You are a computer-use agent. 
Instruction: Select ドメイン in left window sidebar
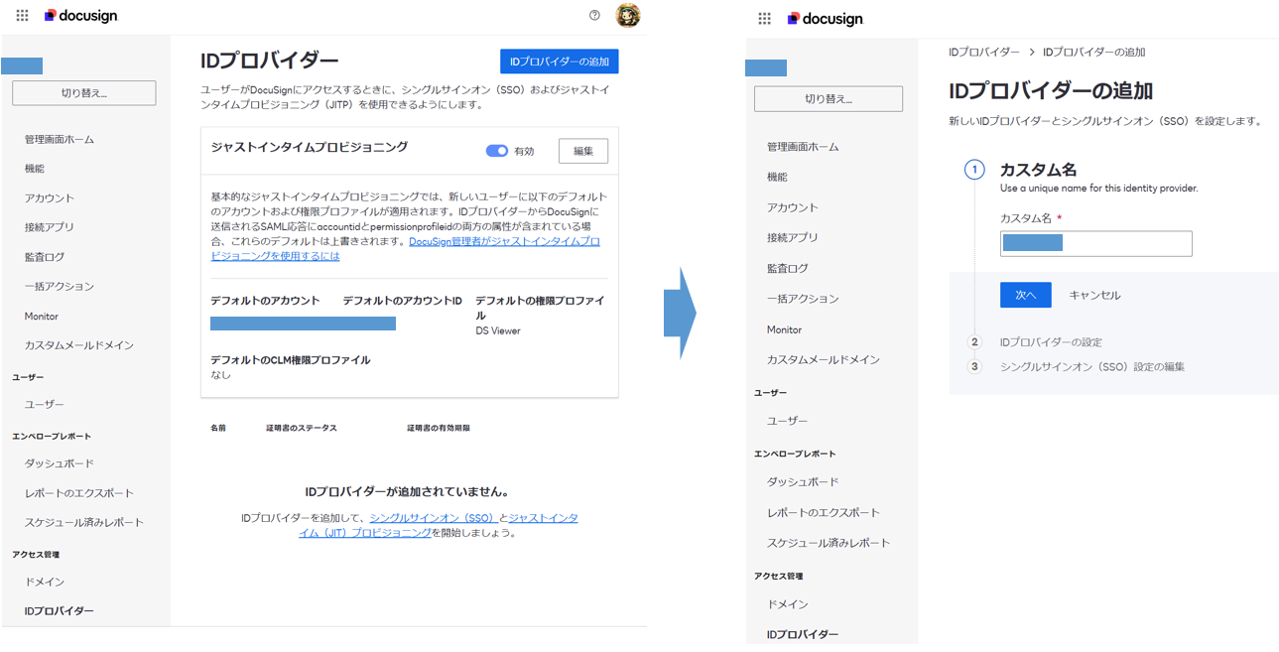(x=45, y=582)
